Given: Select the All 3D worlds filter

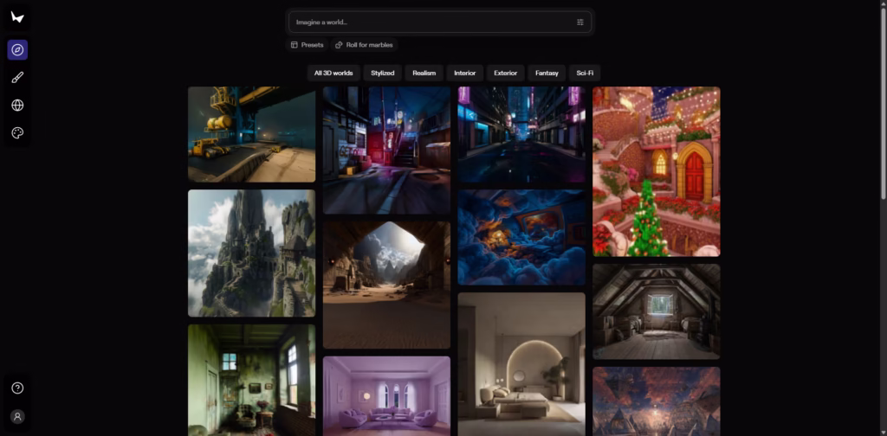Looking at the screenshot, I should tap(333, 74).
